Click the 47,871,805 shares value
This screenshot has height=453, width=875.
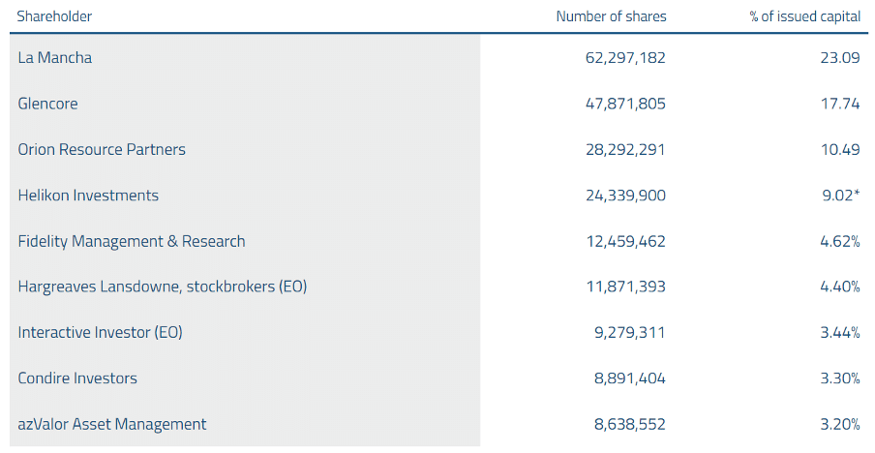625,104
